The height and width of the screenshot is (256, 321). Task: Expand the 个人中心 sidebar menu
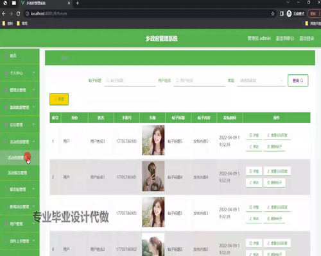tap(20, 73)
